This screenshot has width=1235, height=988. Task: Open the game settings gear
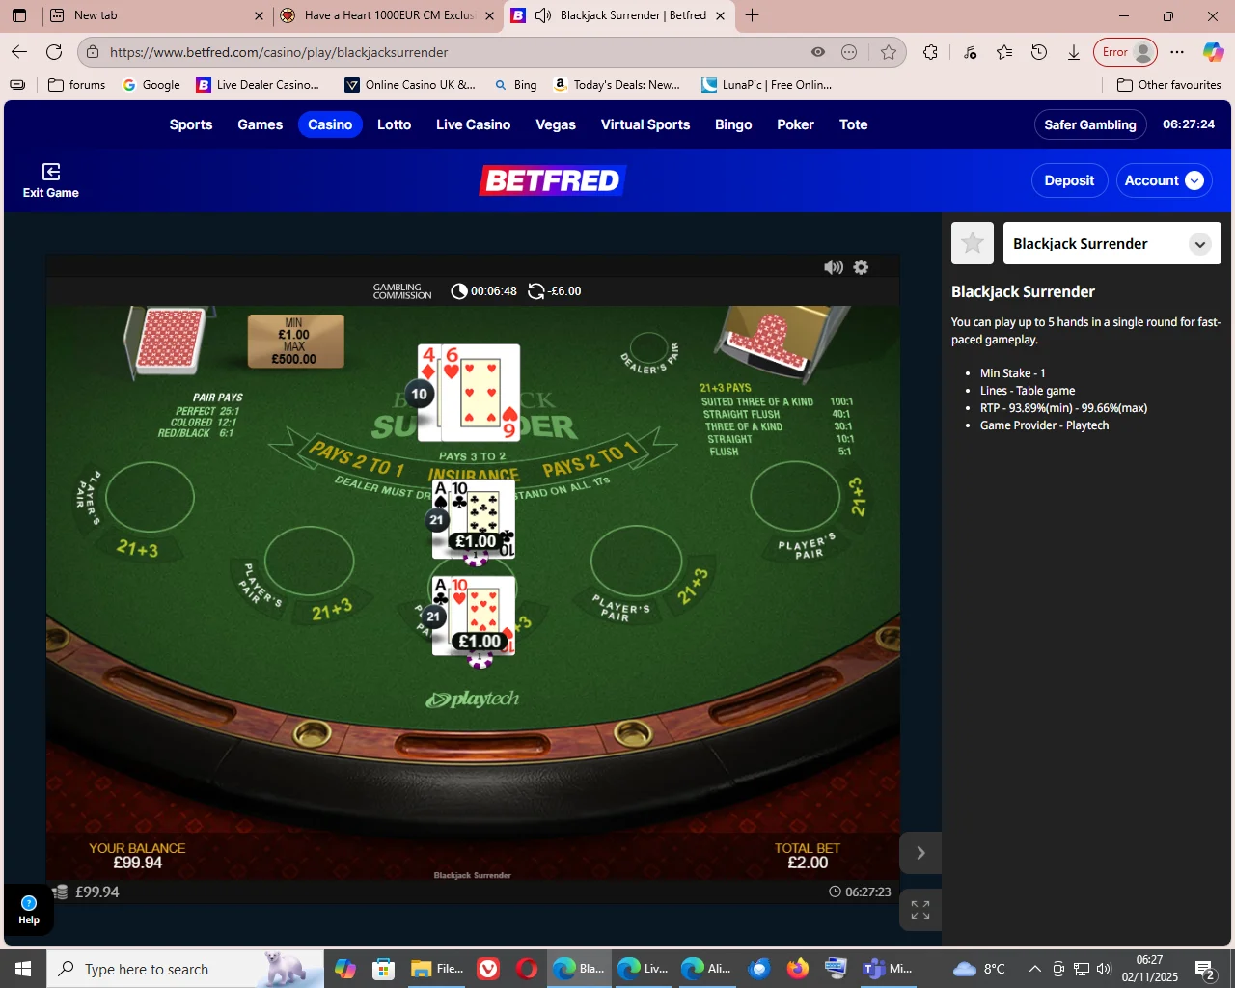861,267
